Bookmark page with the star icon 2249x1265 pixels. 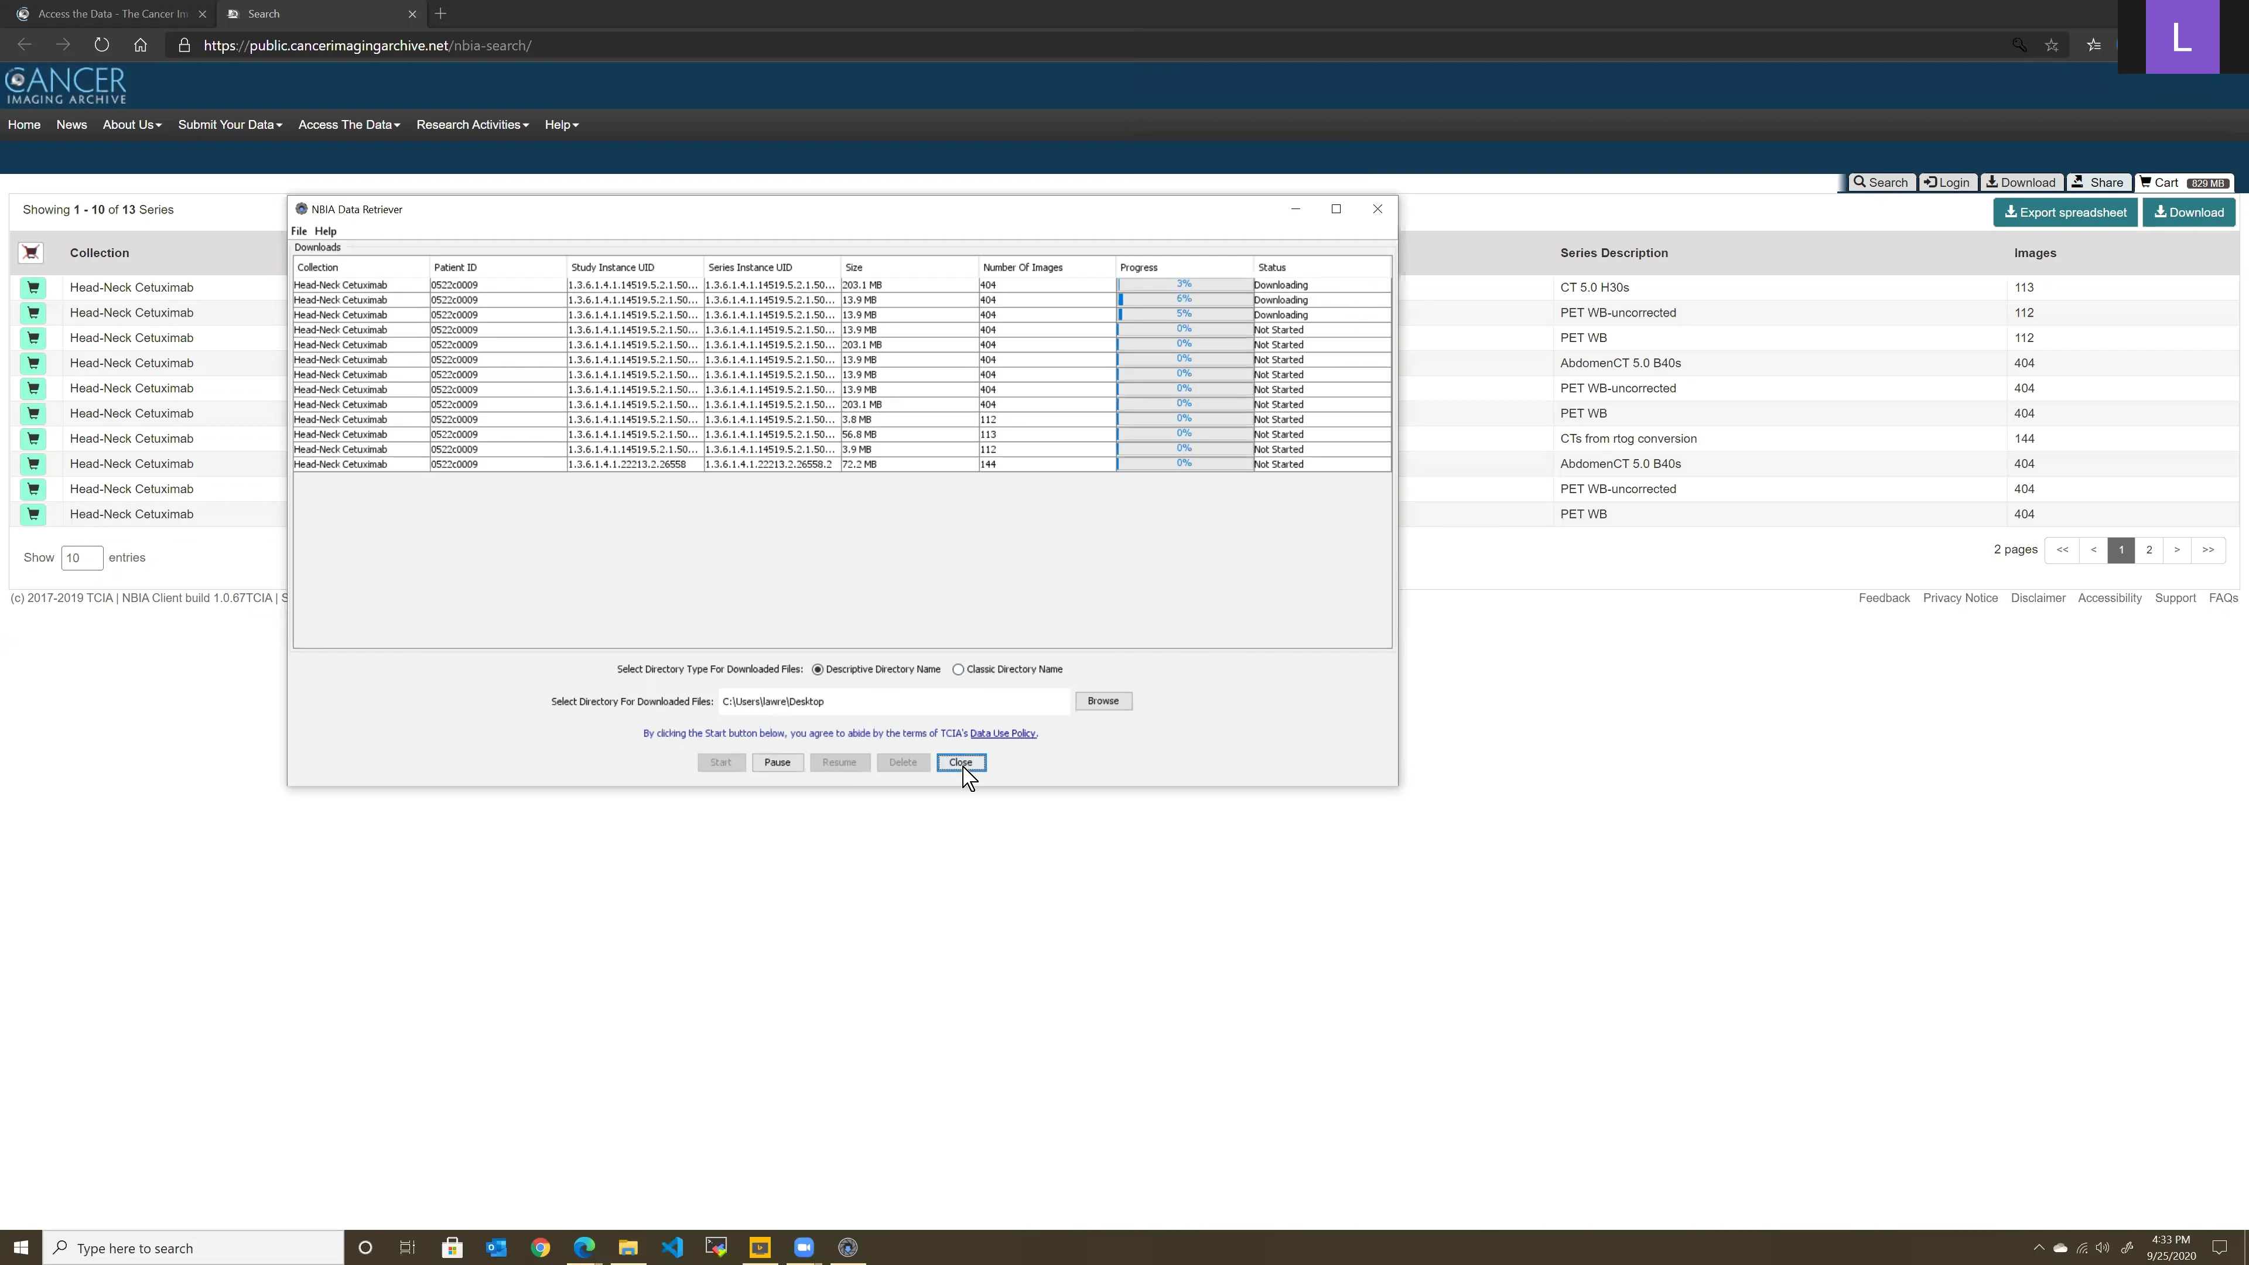coord(2052,46)
